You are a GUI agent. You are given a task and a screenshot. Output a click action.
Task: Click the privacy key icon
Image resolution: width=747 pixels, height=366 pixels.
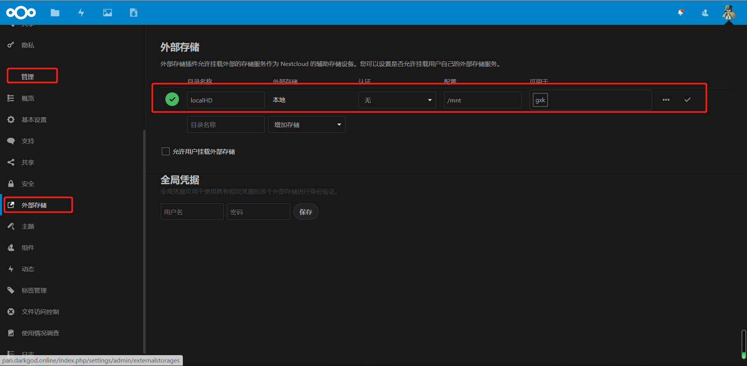tap(11, 45)
